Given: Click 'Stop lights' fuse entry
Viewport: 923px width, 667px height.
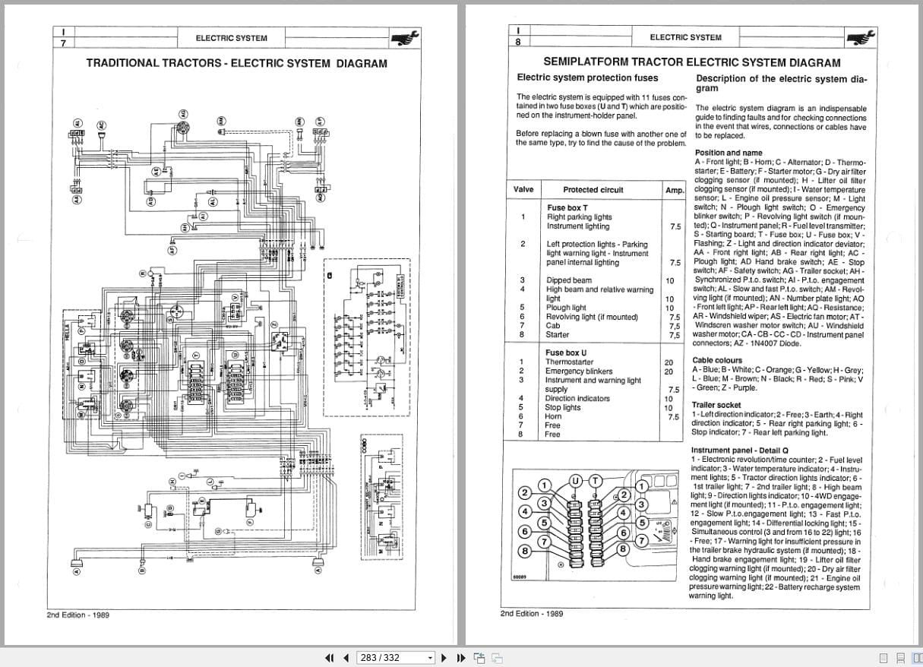Looking at the screenshot, I should [x=563, y=408].
